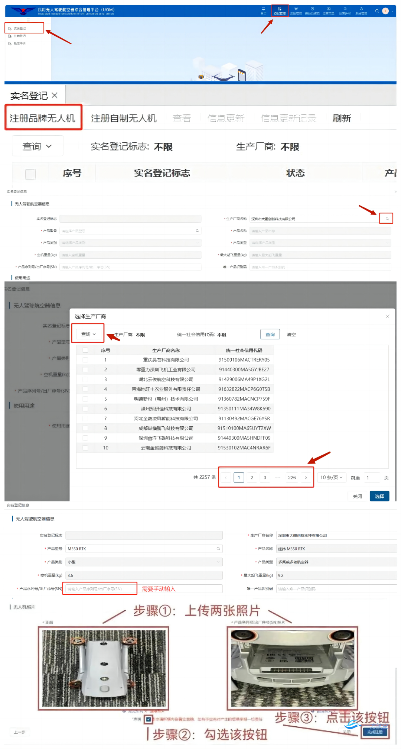Click search icon beside 生产厂商名称 field
401x749 pixels.
coord(387,219)
